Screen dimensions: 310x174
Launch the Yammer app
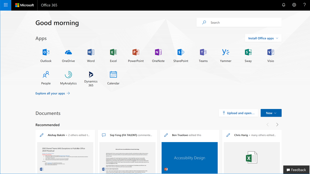pyautogui.click(x=226, y=55)
